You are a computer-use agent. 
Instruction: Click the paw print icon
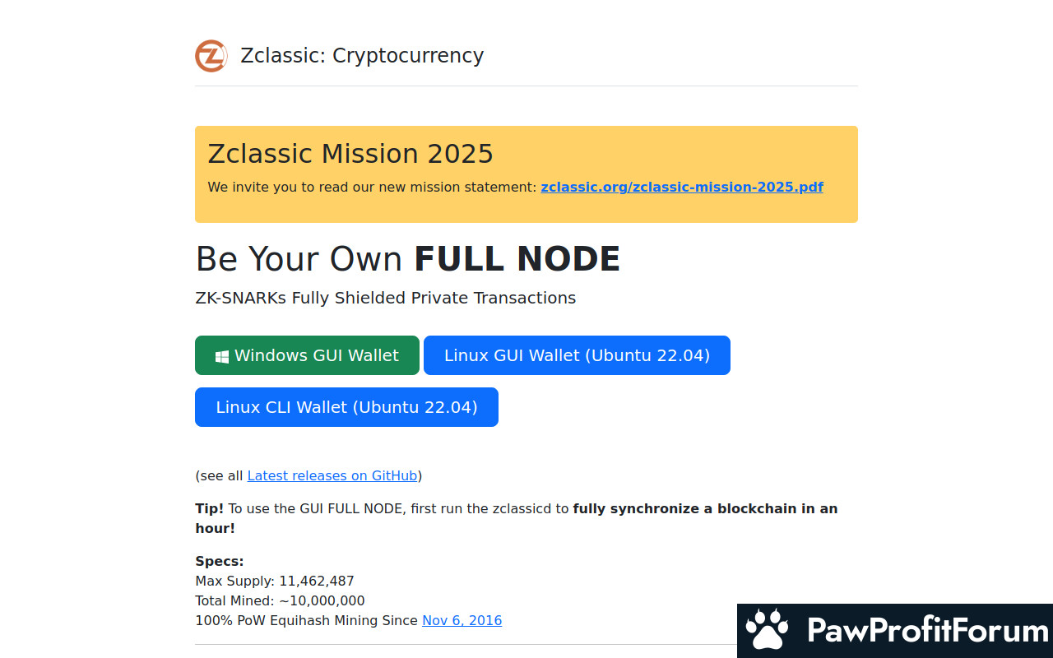click(766, 630)
